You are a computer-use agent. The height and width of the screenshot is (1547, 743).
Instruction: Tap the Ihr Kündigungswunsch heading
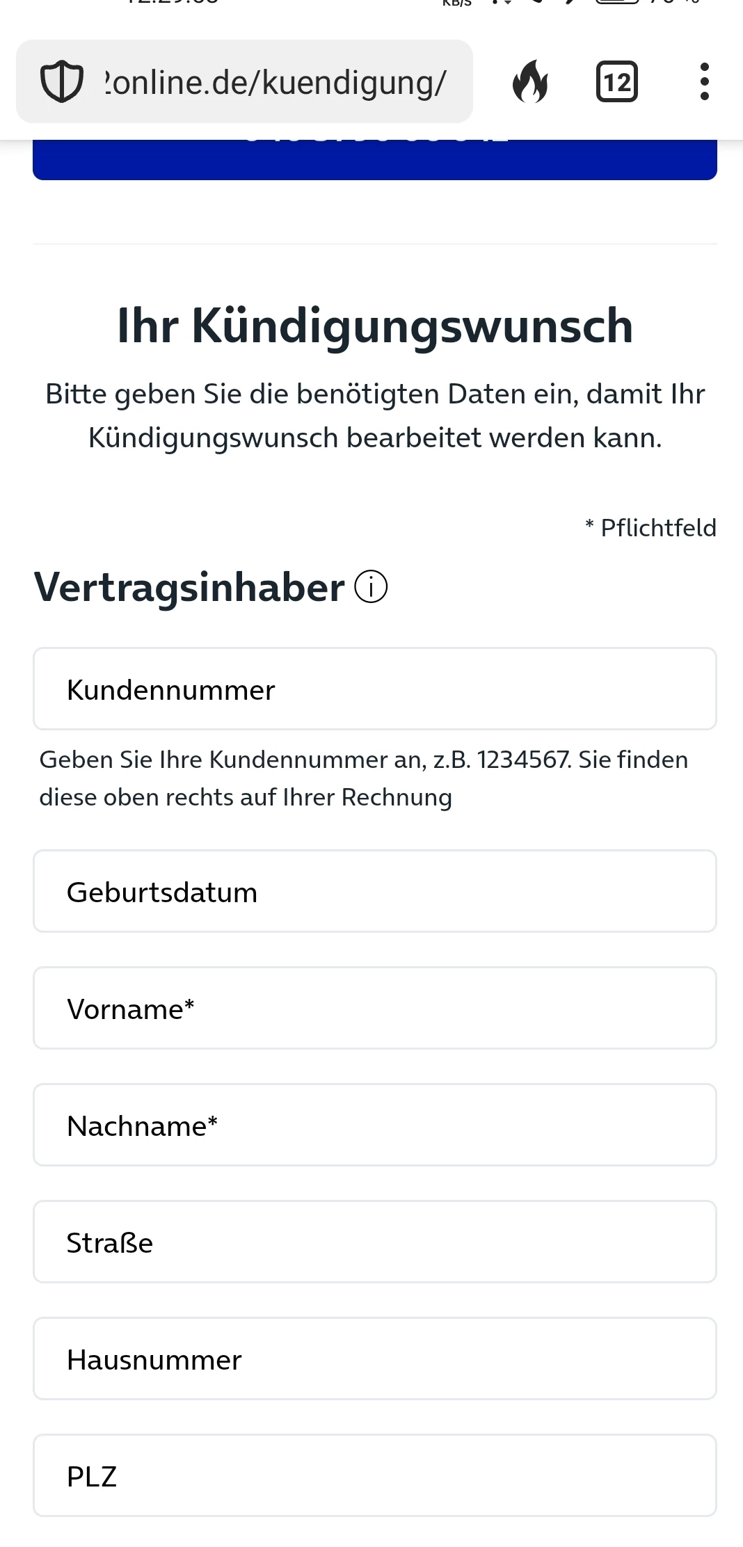(x=374, y=326)
